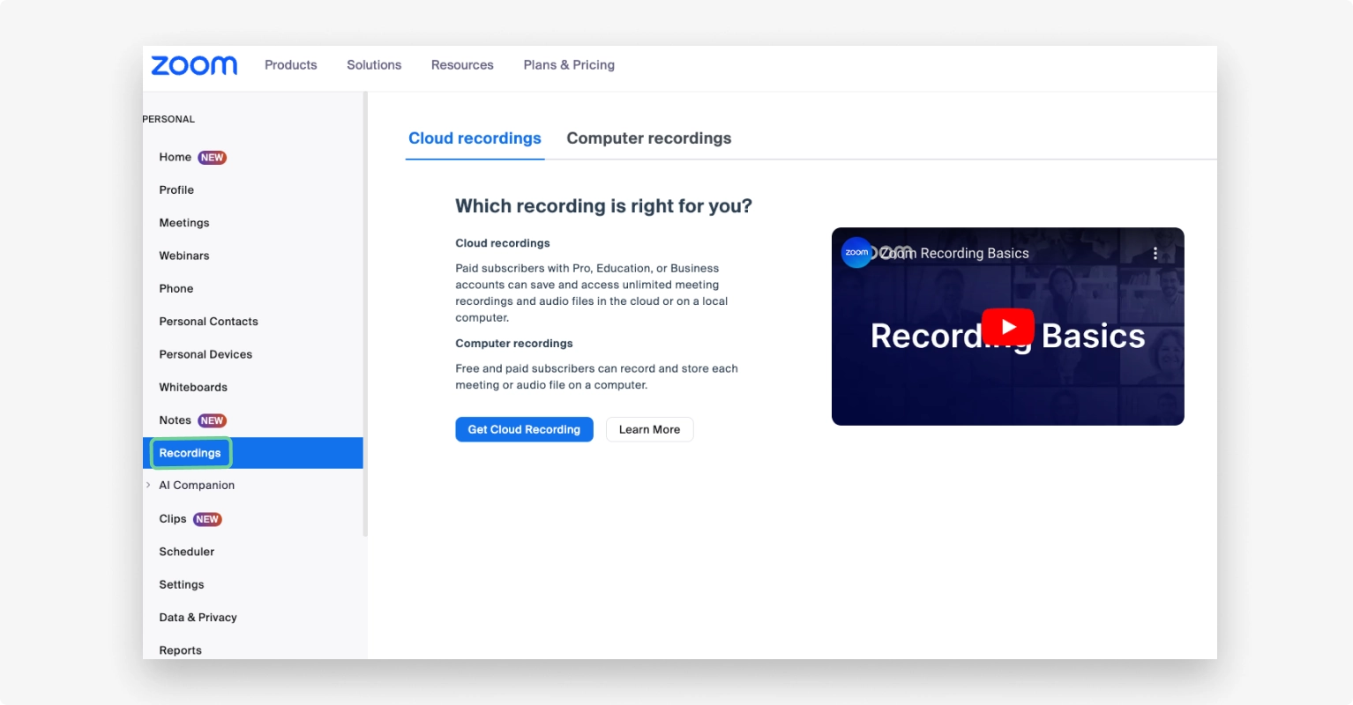The image size is (1353, 705).
Task: Open Settings in the sidebar
Action: tap(182, 584)
